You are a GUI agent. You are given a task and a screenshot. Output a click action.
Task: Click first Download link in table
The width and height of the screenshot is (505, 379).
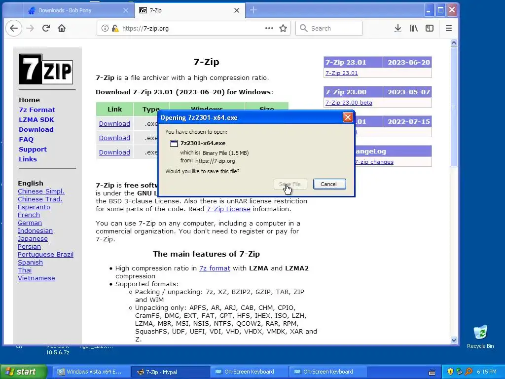(x=114, y=123)
